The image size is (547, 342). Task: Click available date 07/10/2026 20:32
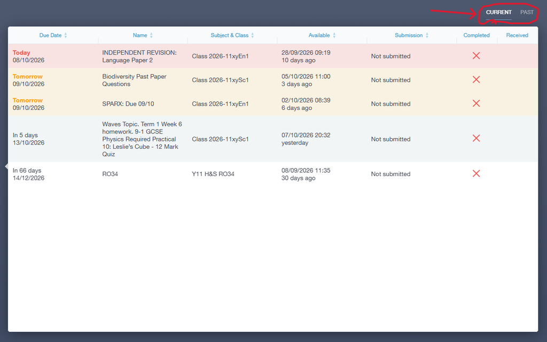coord(306,135)
